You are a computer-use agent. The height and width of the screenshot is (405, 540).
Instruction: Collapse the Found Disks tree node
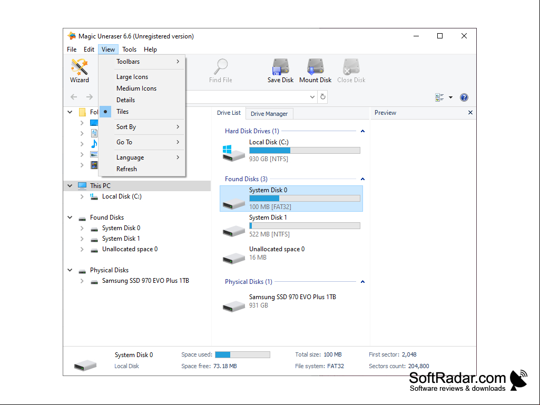(70, 218)
